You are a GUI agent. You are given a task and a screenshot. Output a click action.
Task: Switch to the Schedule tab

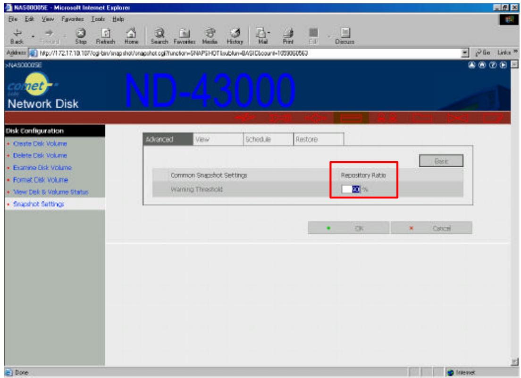pos(269,139)
